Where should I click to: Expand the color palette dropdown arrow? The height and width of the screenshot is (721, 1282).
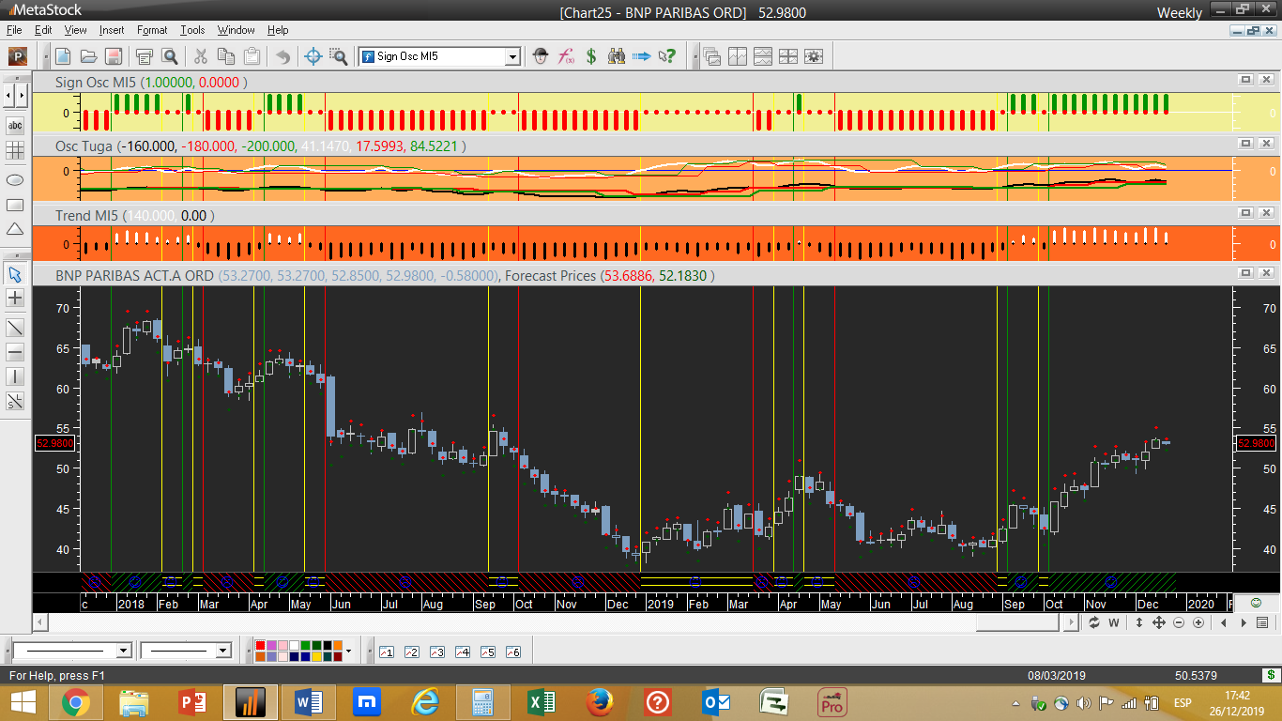pos(348,651)
